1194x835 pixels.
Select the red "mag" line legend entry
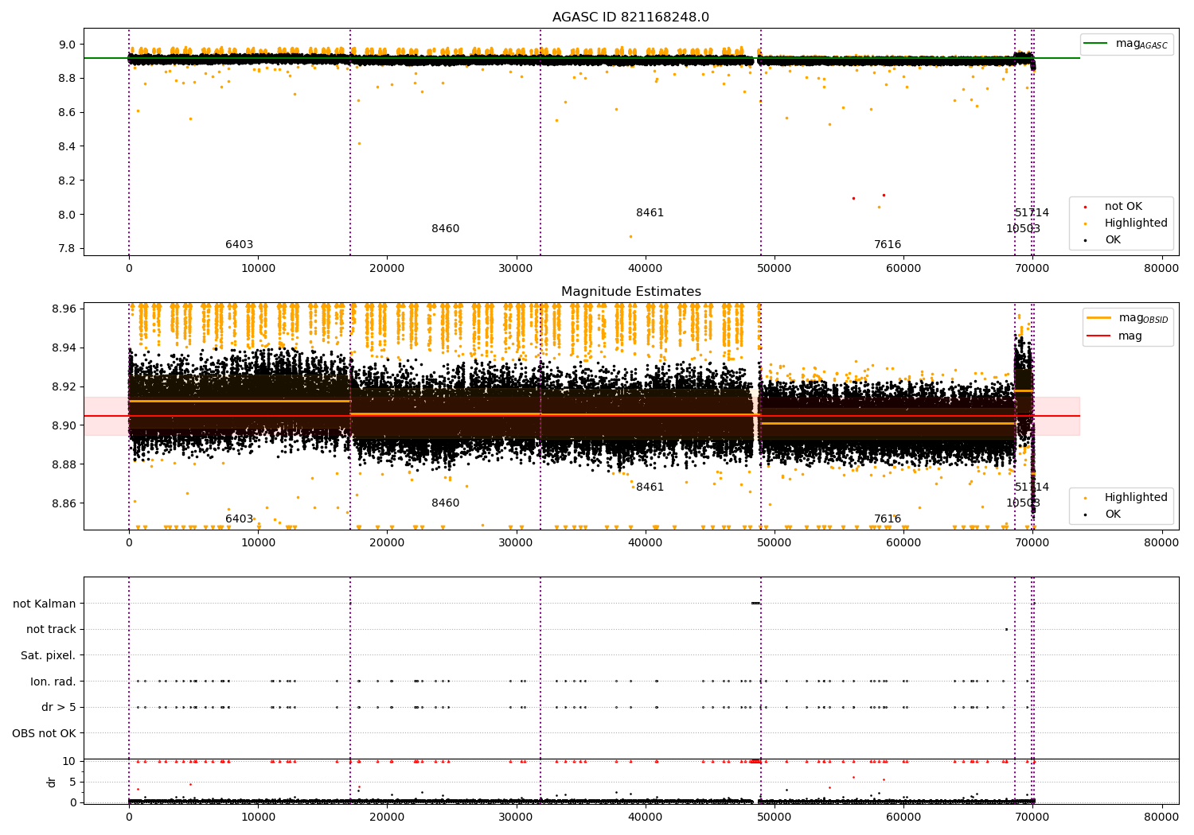(x=1114, y=336)
